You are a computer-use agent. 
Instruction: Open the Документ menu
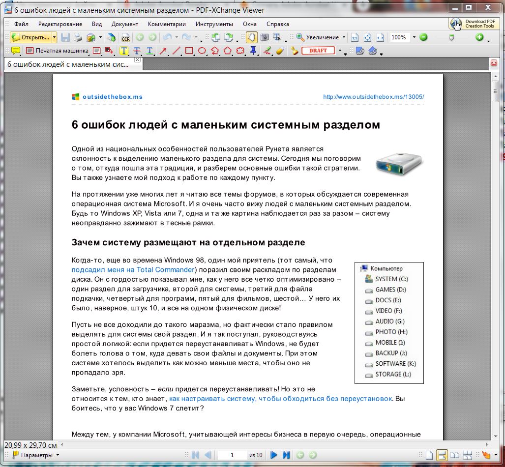click(x=124, y=24)
